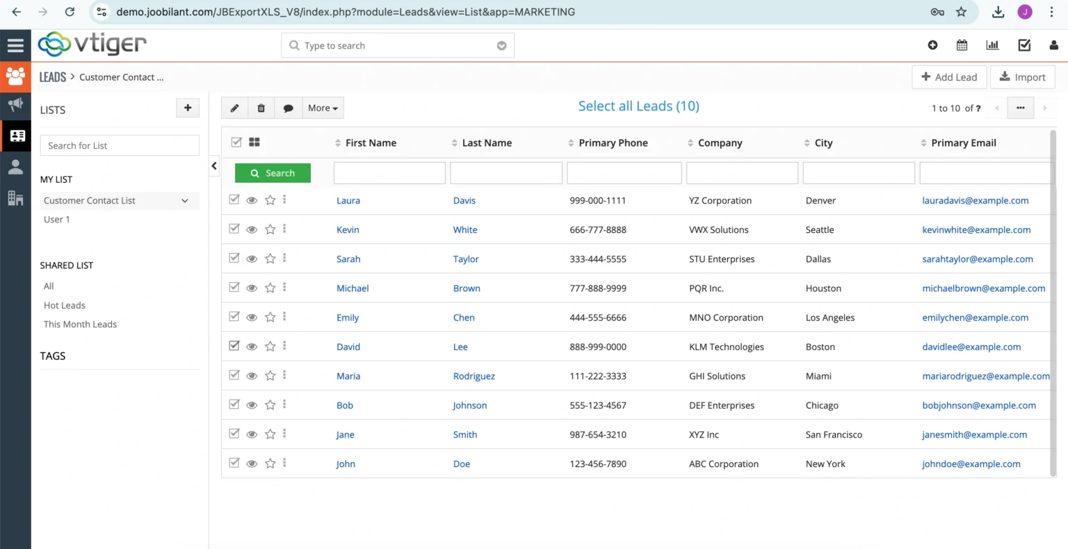The image size is (1068, 549).
Task: Star the lead Emily Chen
Action: click(270, 316)
